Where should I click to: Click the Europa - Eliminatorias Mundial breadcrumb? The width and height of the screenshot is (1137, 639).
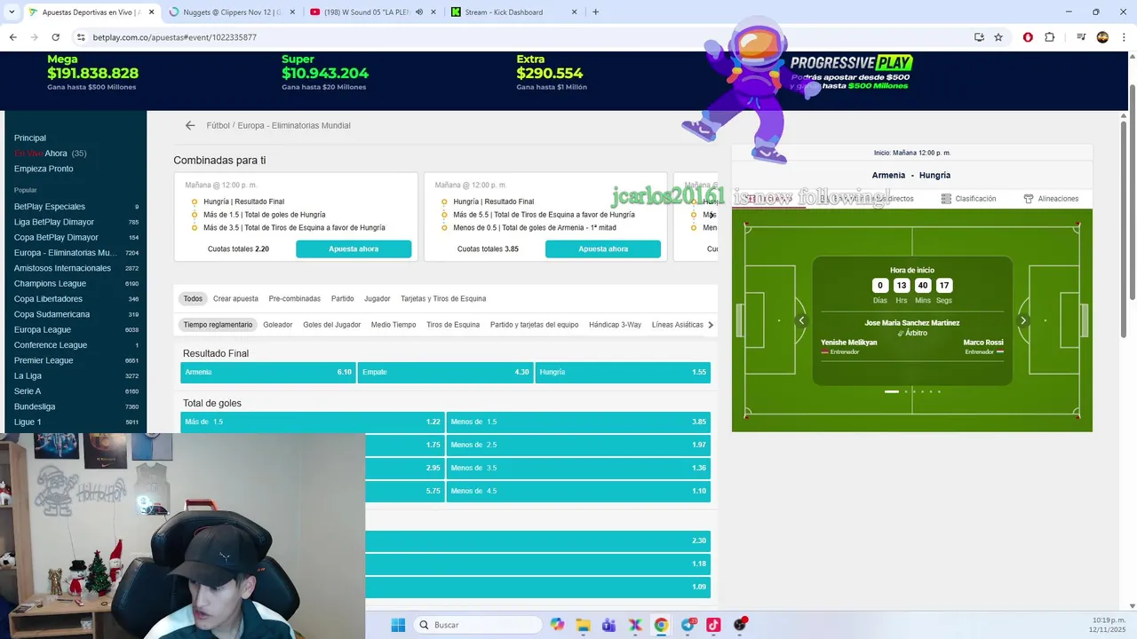[294, 126]
